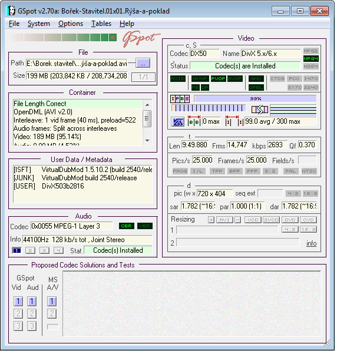This screenshot has height=357, width=337.
Task: Toggle the CBR audio indicator
Action: coord(127,226)
